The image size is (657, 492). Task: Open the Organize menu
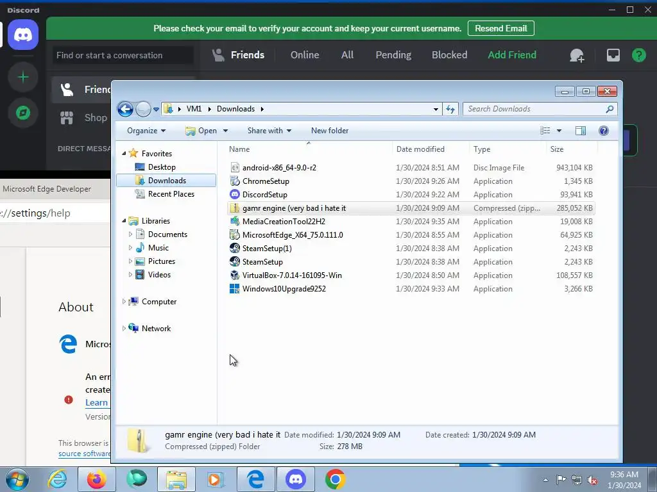[x=146, y=131]
